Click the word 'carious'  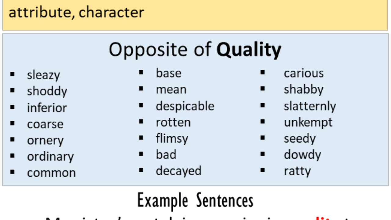304,73
